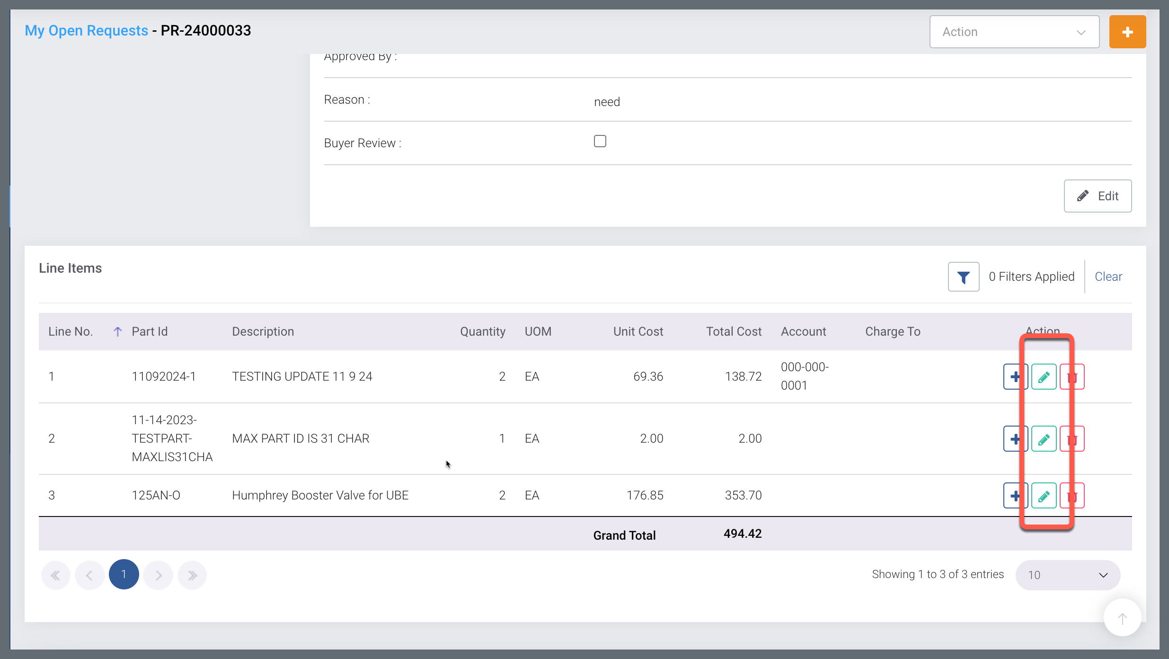Image resolution: width=1169 pixels, height=659 pixels.
Task: Go to next page arrow
Action: (x=158, y=575)
